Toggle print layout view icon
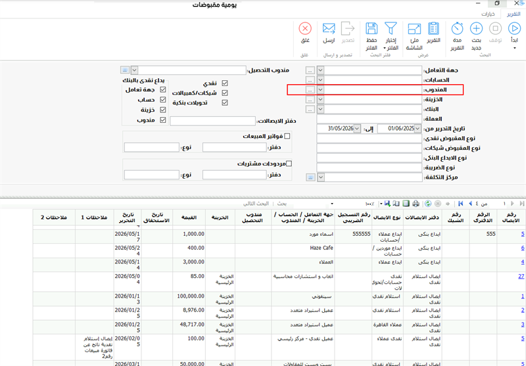This screenshot has height=366, width=526. [x=406, y=204]
